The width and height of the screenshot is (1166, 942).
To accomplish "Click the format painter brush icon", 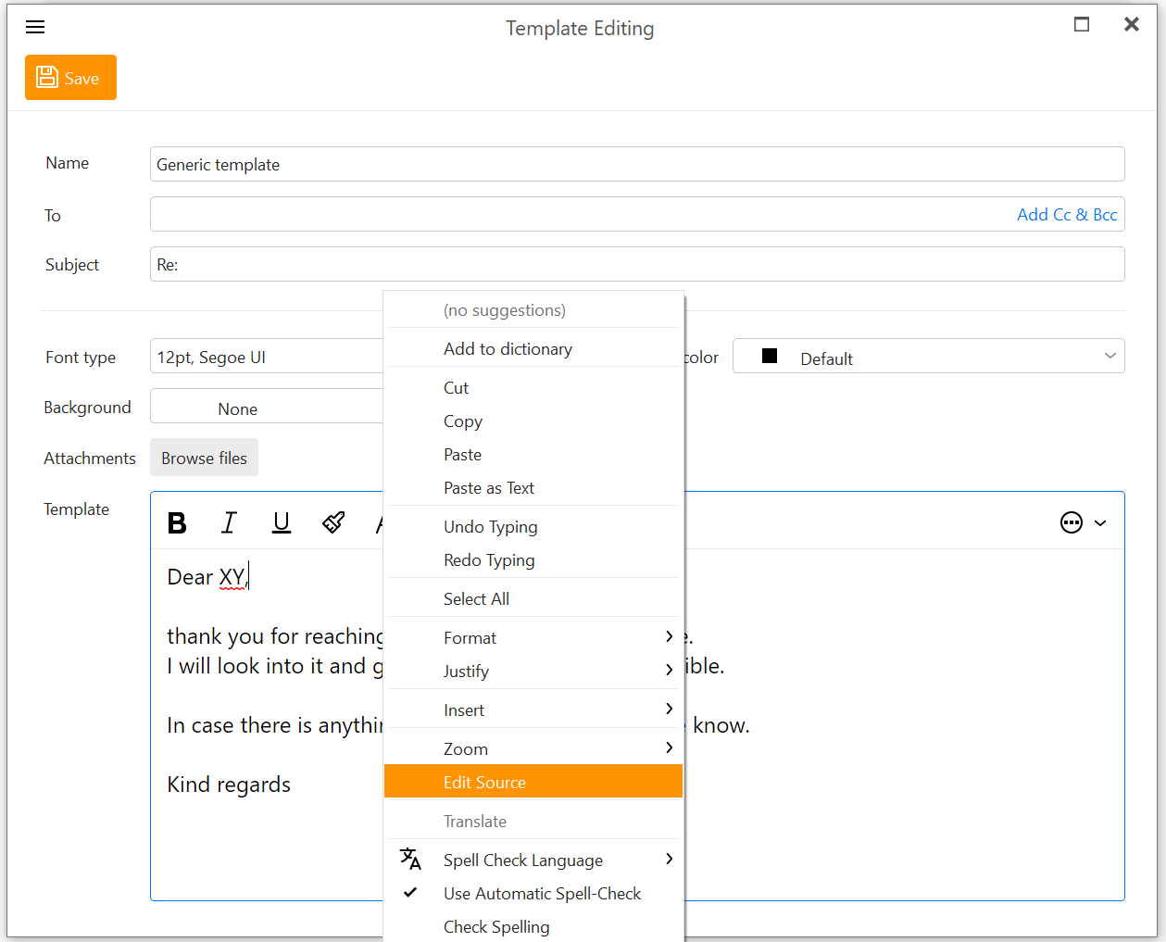I will pyautogui.click(x=333, y=523).
